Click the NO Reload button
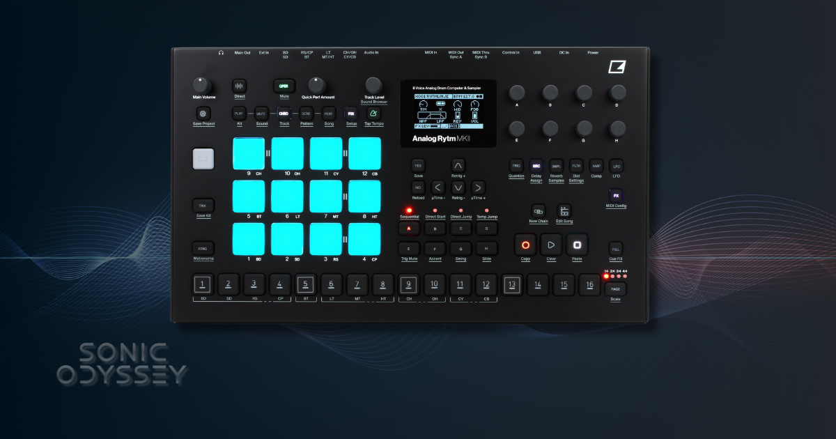 (x=418, y=187)
